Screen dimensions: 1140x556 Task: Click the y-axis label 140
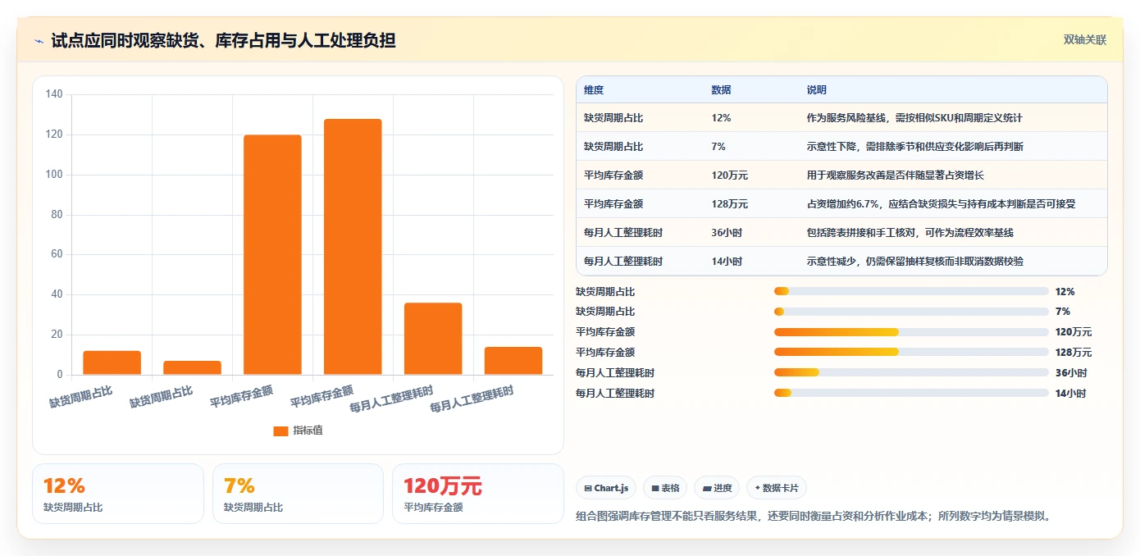click(x=54, y=94)
